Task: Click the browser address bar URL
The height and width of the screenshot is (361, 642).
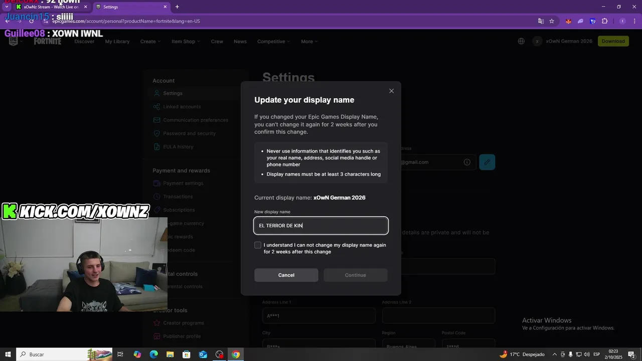Action: [126, 21]
